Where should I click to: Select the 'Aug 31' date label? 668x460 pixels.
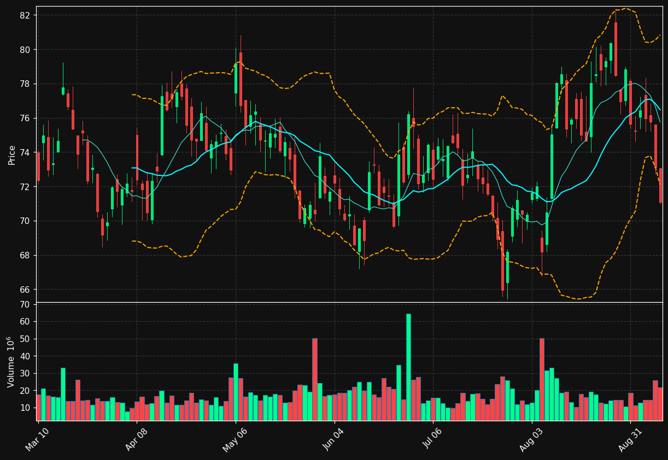tap(629, 441)
